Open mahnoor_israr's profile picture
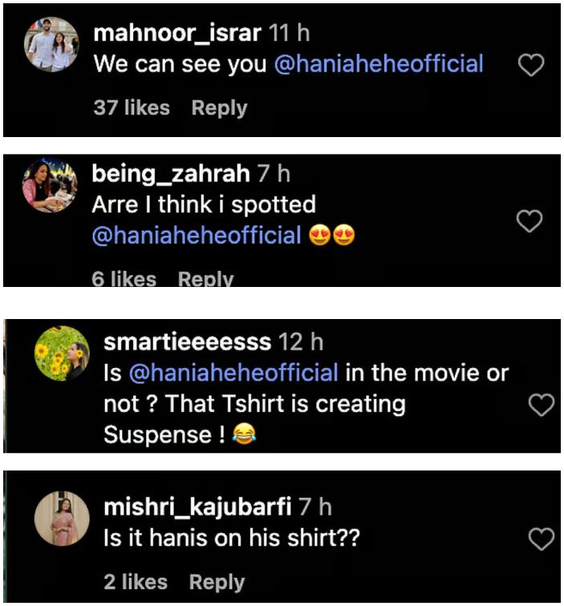 tap(51, 45)
